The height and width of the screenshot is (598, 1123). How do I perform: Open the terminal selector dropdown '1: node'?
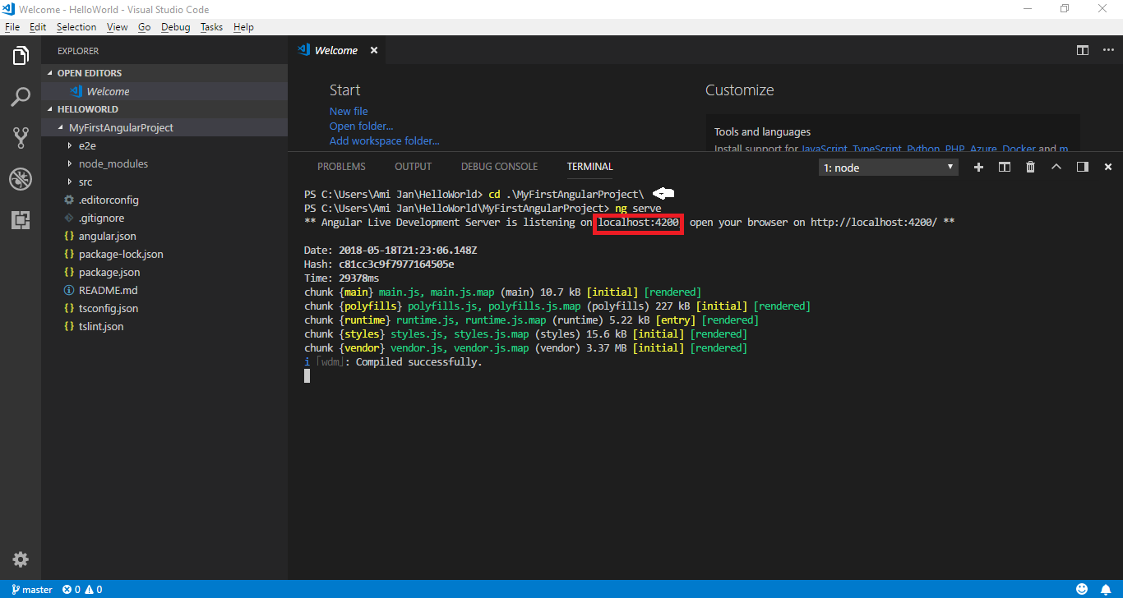[x=889, y=168]
